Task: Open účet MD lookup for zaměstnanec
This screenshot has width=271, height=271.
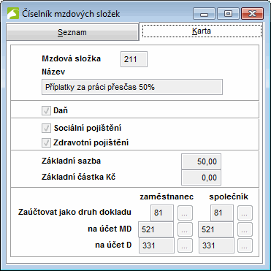Action: [x=185, y=229]
